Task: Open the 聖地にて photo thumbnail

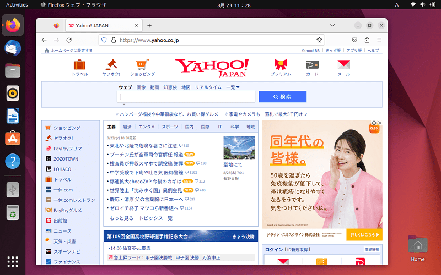Action: pos(239,147)
